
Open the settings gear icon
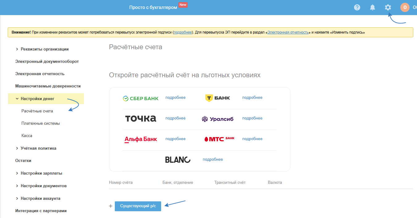pos(388,7)
